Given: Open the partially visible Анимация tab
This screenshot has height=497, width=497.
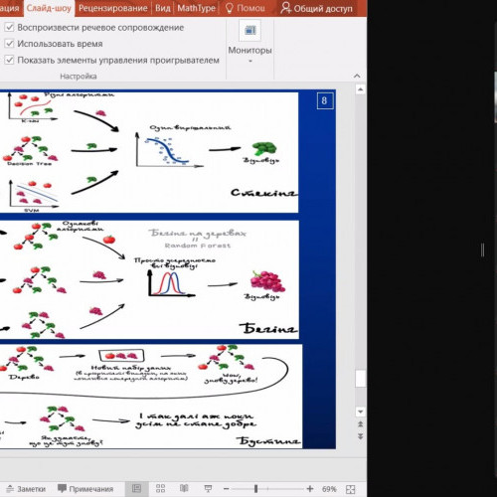Looking at the screenshot, I should click(x=10, y=8).
